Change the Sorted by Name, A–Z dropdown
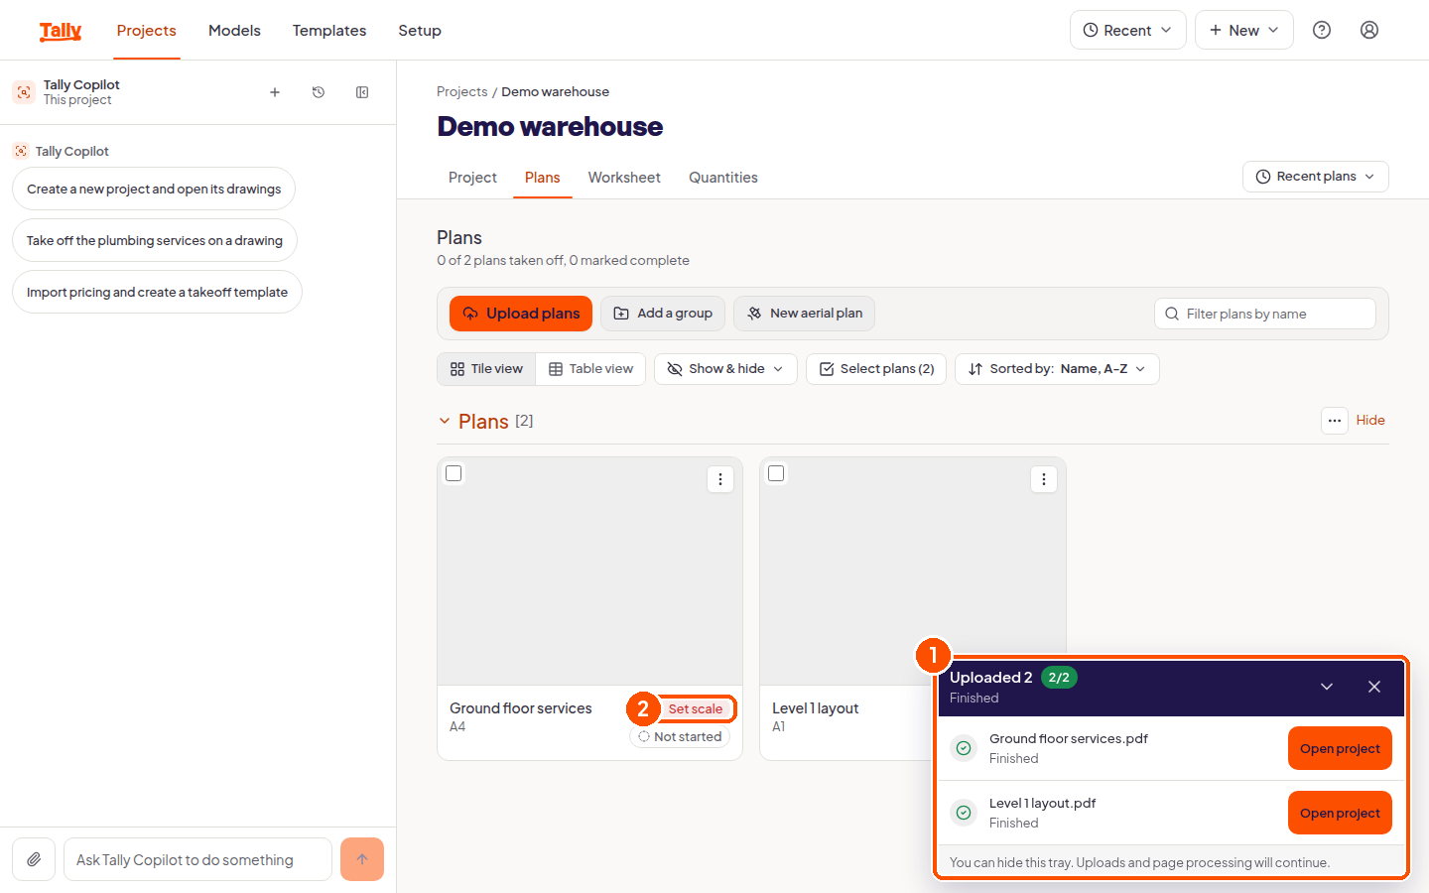The width and height of the screenshot is (1429, 893). [x=1057, y=369]
